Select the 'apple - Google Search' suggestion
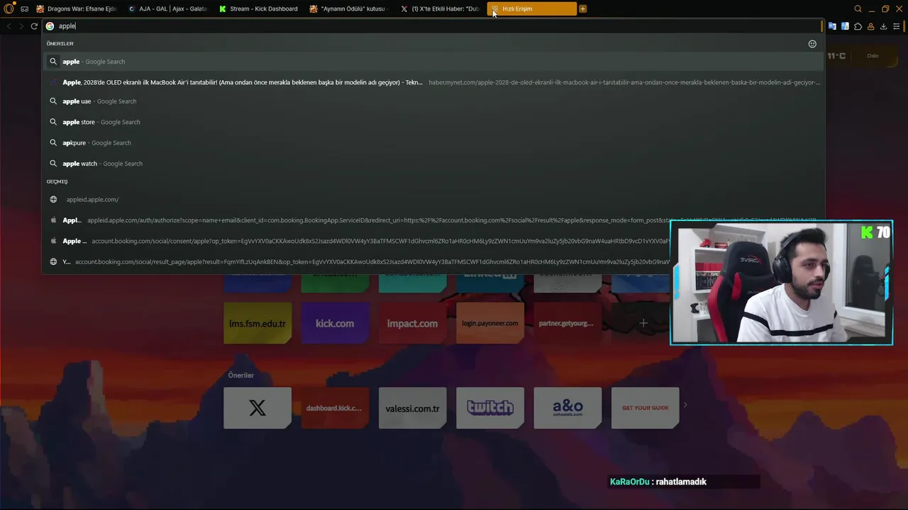The image size is (908, 510). [x=433, y=62]
